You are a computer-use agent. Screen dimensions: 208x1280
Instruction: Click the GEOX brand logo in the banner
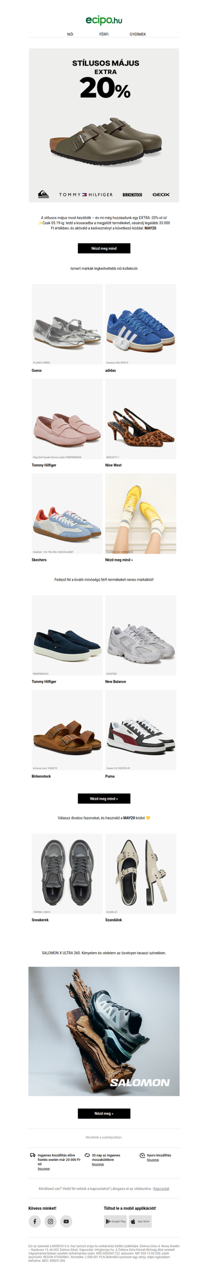click(x=161, y=195)
